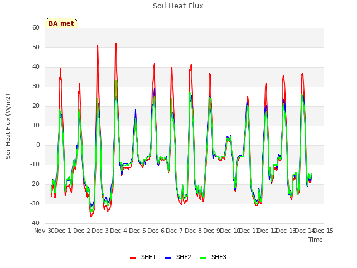Click the blue SHF2 peak near Dec 5

point(136,110)
